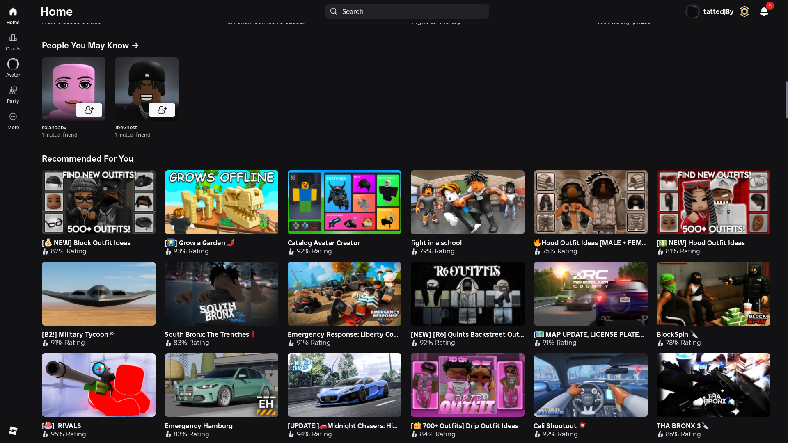The image size is (788, 443).
Task: Open the Avatar editor from sidebar
Action: click(x=13, y=68)
